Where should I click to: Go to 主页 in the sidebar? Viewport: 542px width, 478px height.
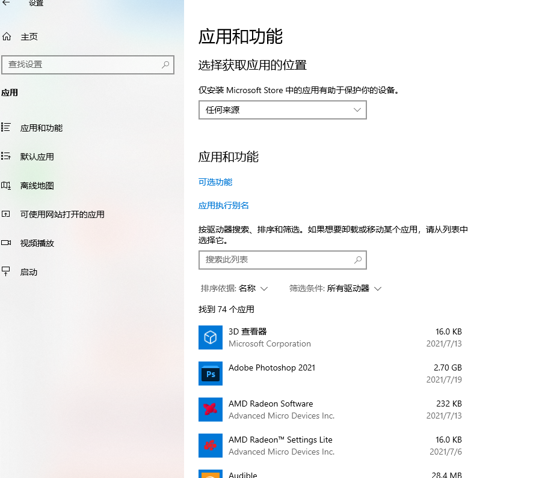29,37
